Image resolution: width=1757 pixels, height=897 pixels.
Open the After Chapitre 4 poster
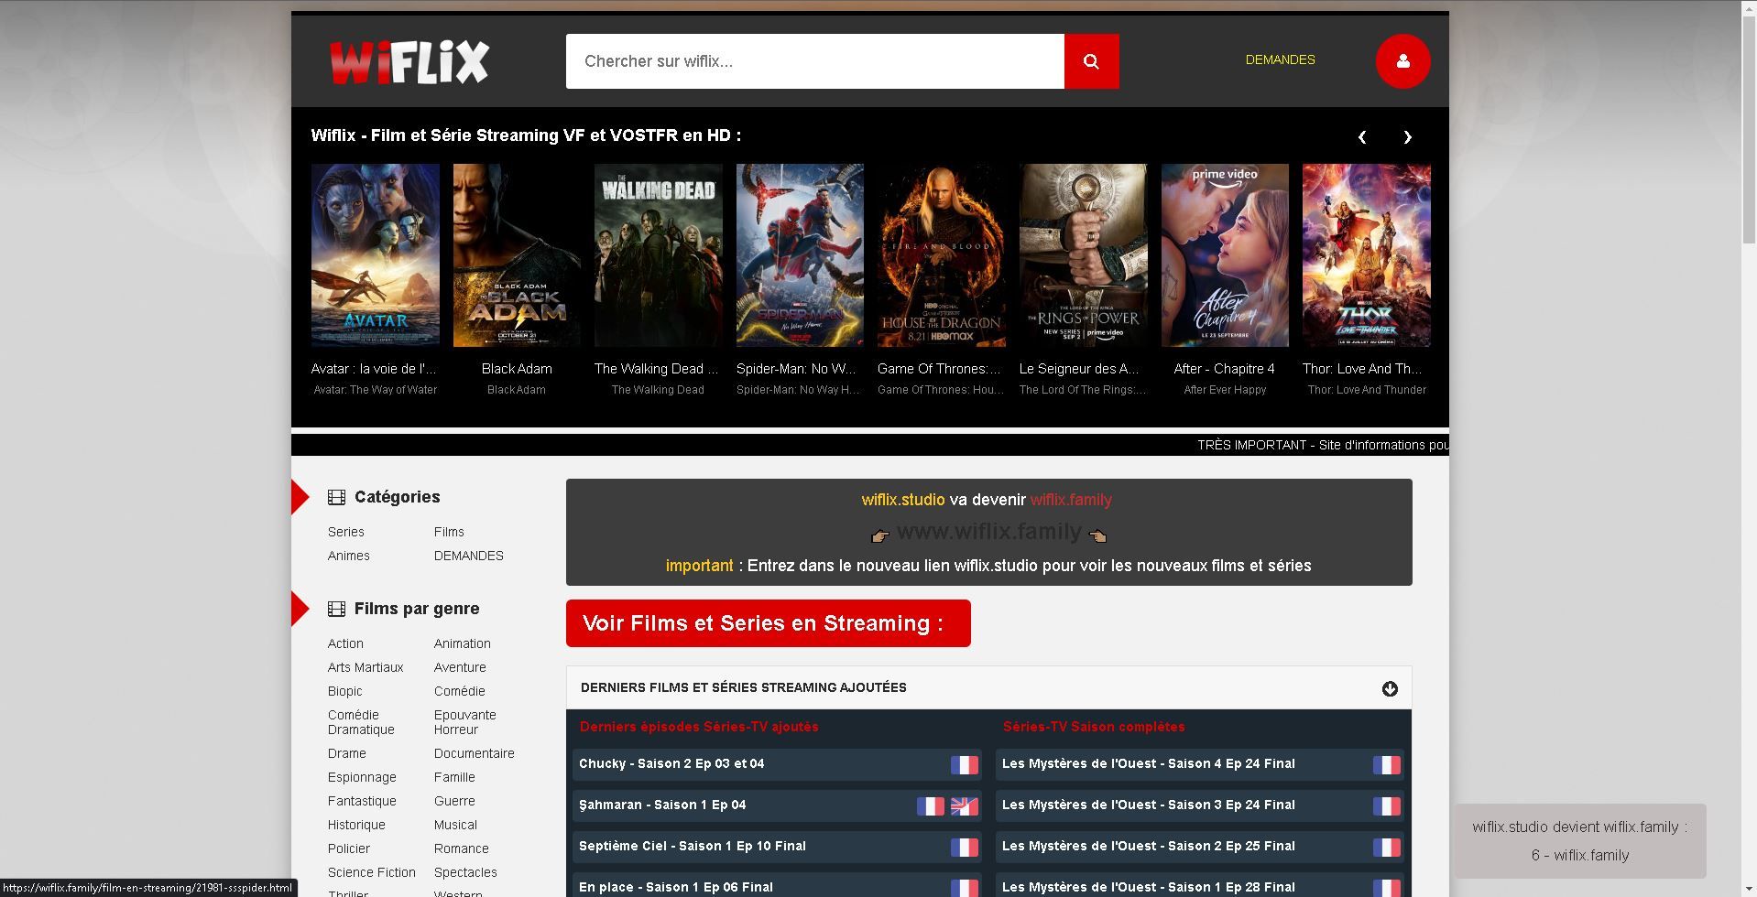1225,255
